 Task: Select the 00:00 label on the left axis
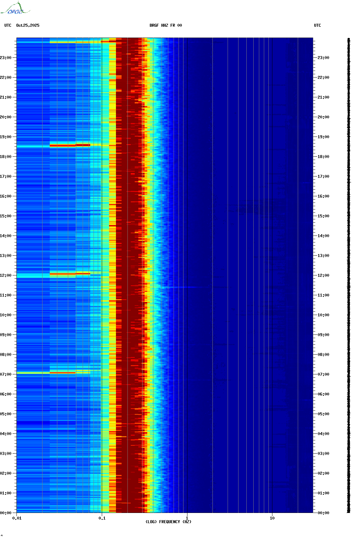point(6,513)
